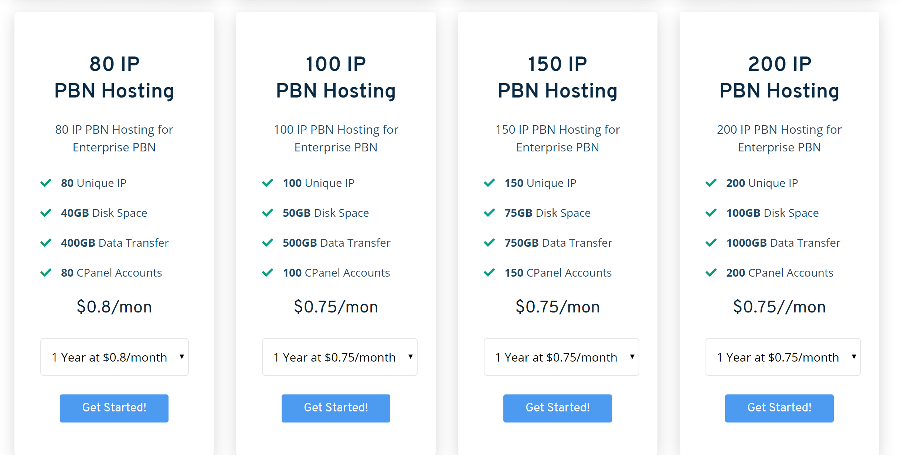Click Get Started on the 100 IP plan
This screenshot has height=455, width=901.
point(336,408)
